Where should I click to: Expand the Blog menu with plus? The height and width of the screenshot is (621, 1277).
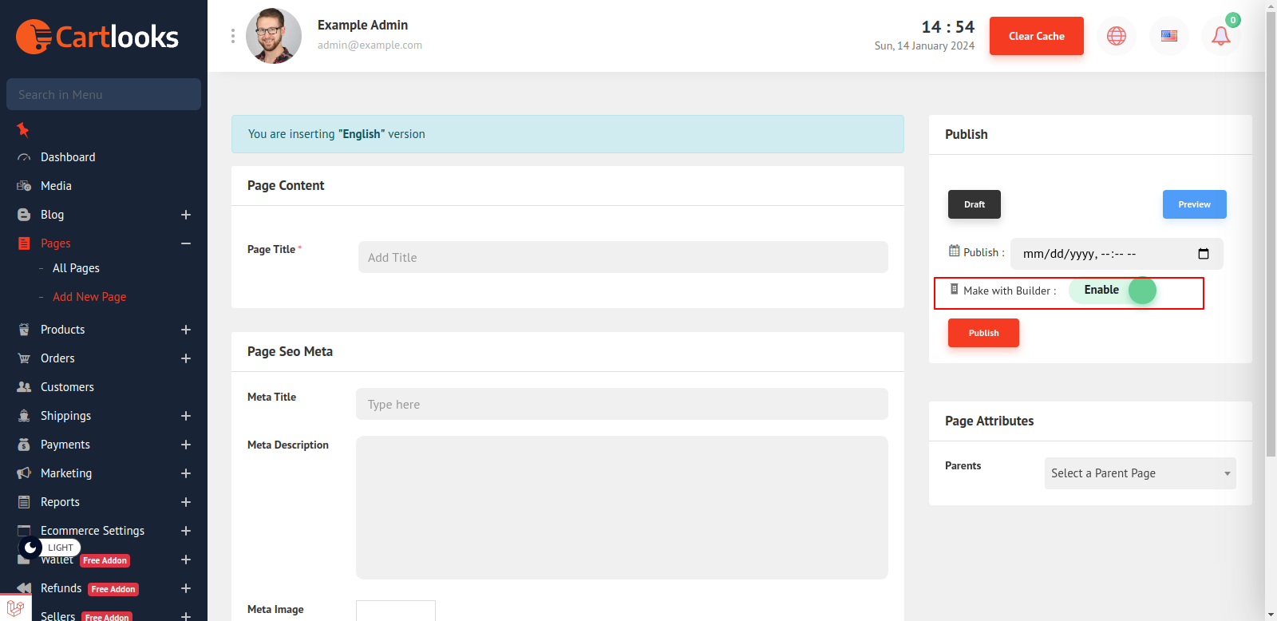(186, 215)
